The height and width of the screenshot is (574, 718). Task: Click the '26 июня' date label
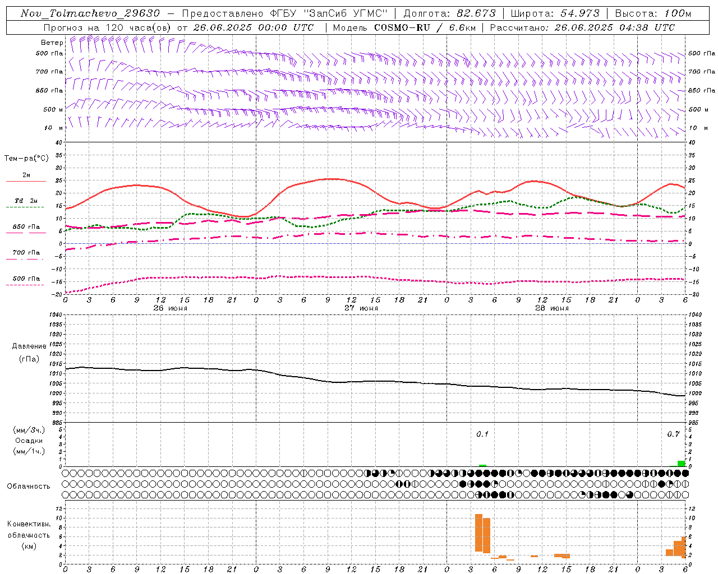pyautogui.click(x=171, y=308)
